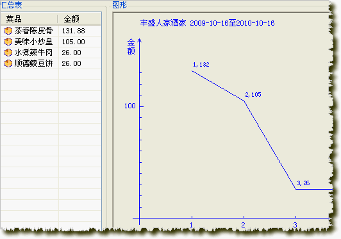Screen dimensions: 341x239
Task: Click the dish icon beside 美味小炒皇
Action: click(x=8, y=42)
